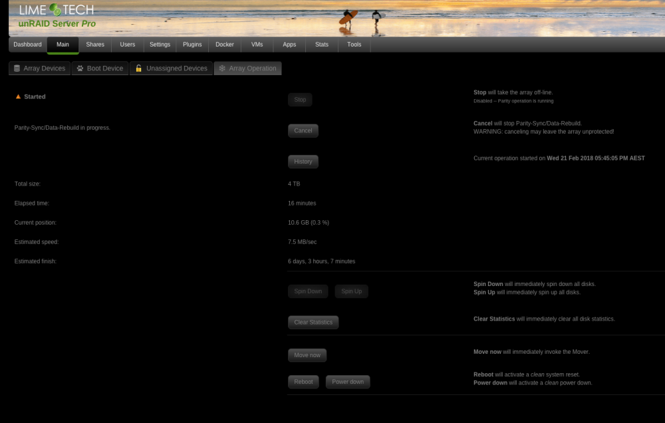Viewport: 665px width, 423px height.
Task: Click the 'Elapsed time:' label
Action: click(x=32, y=204)
